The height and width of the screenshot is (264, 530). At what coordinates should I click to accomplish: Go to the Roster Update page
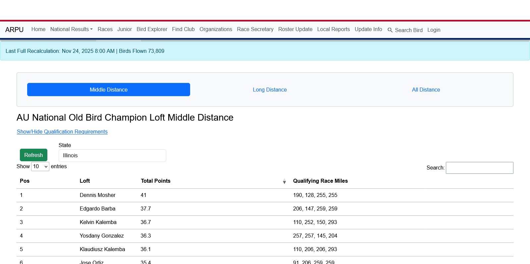[x=295, y=29]
